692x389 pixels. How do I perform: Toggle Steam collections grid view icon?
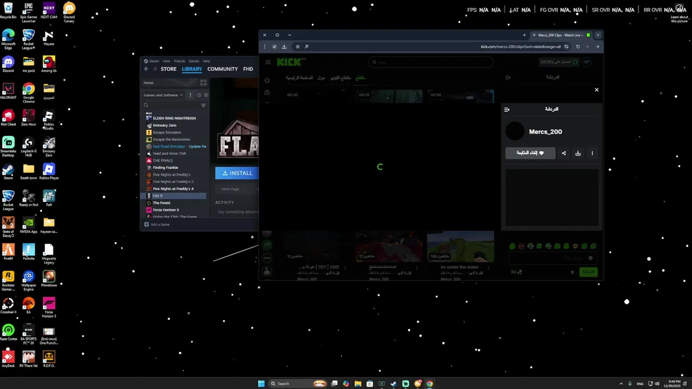203,83
